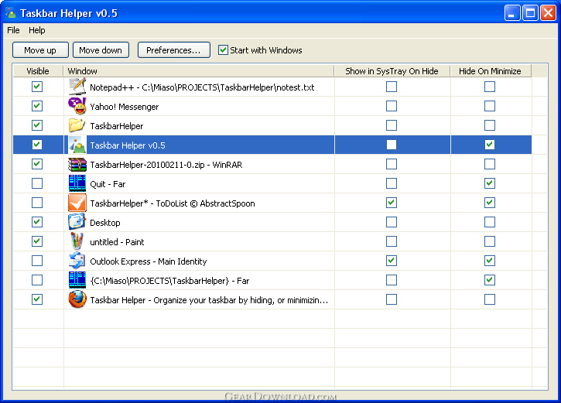Check Hide On Minimize for Yahoo! Messenger
This screenshot has height=403, width=561.
point(490,106)
